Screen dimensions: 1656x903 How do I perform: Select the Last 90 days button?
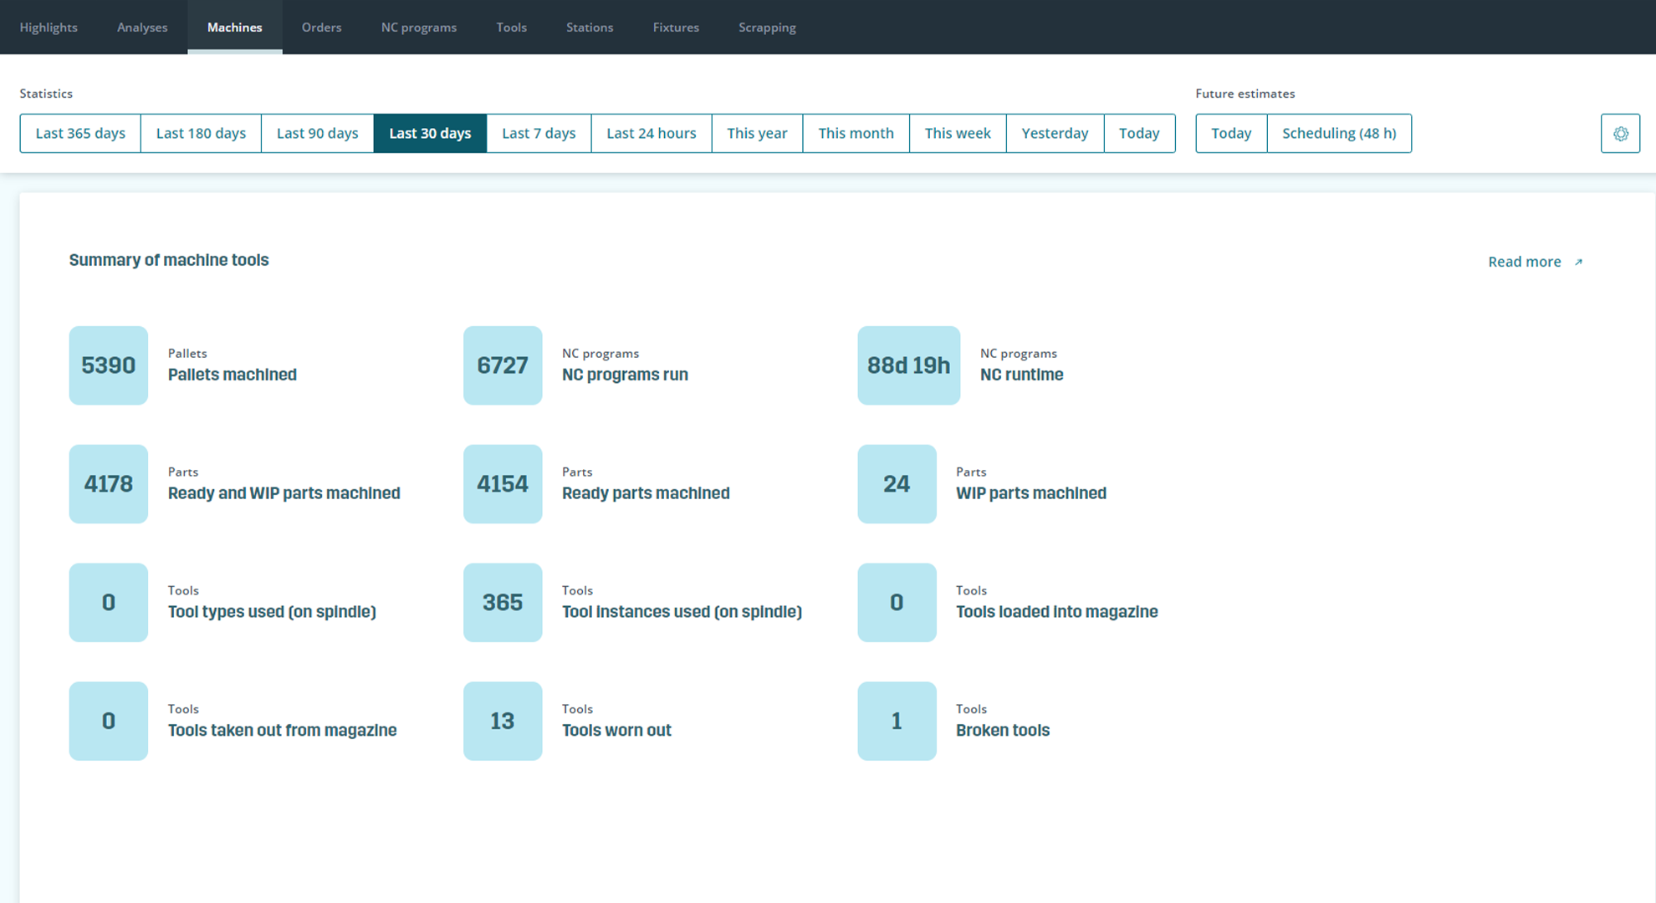pos(317,134)
